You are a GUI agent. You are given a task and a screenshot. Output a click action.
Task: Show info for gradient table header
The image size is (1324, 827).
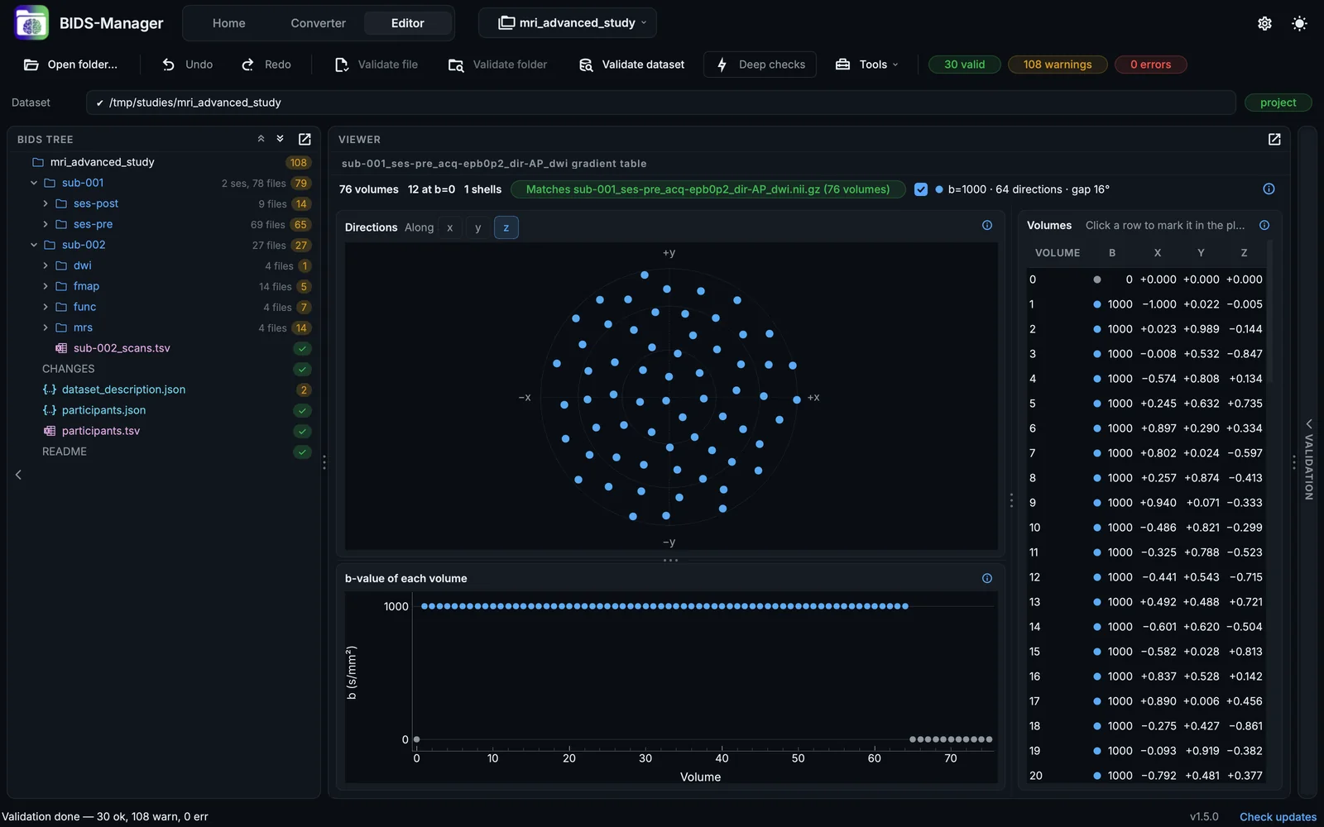pos(1269,189)
